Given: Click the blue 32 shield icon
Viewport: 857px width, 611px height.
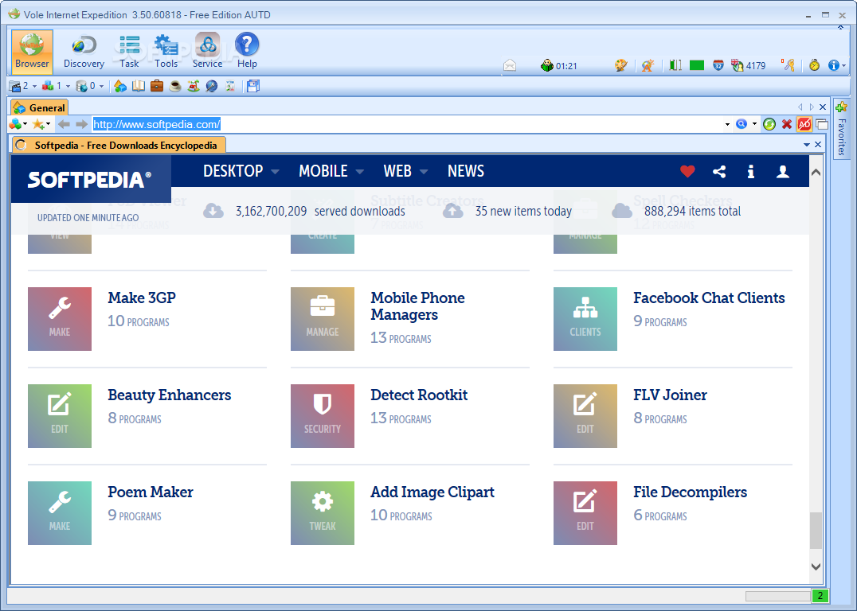Looking at the screenshot, I should coord(718,65).
